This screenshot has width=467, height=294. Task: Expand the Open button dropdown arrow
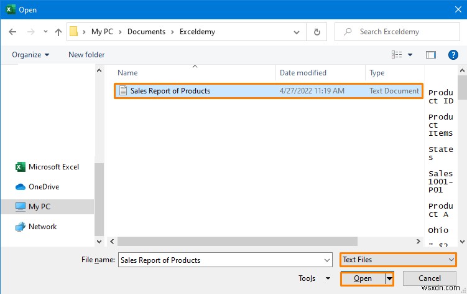tap(389, 279)
